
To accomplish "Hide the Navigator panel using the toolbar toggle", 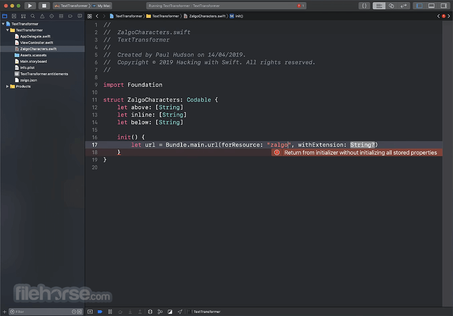I will [419, 6].
